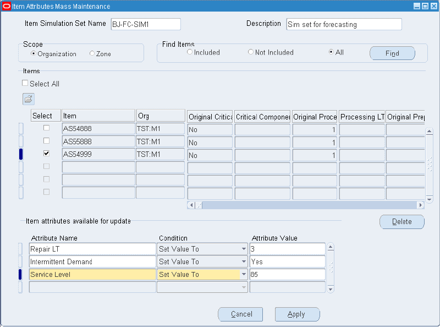The image size is (440, 327).
Task: Click the attribute value field containing 85
Action: pyautogui.click(x=287, y=275)
